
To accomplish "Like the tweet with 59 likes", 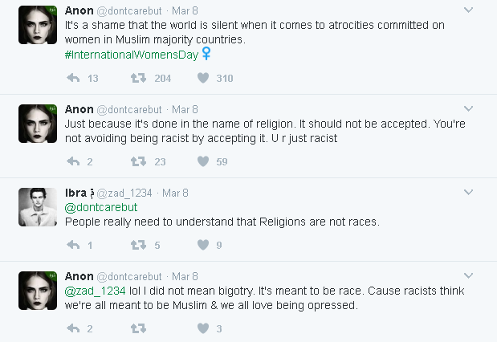I will click(x=203, y=161).
